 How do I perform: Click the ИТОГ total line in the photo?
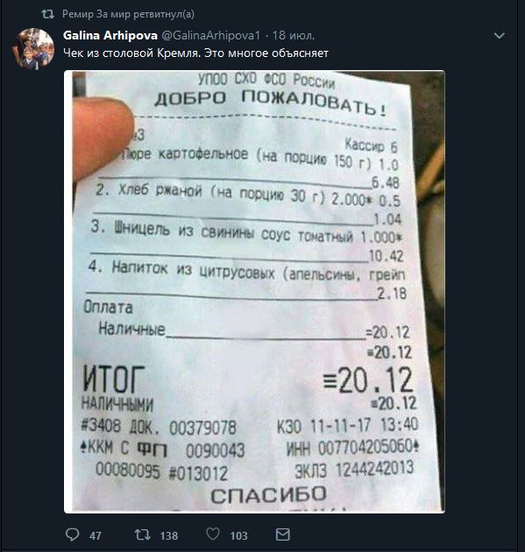coord(248,379)
